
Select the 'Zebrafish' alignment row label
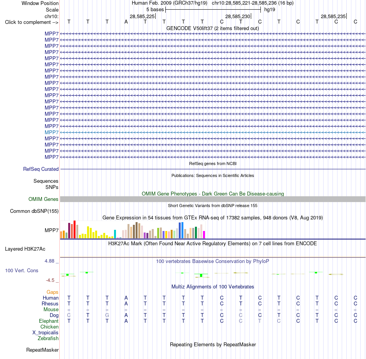(x=48, y=338)
